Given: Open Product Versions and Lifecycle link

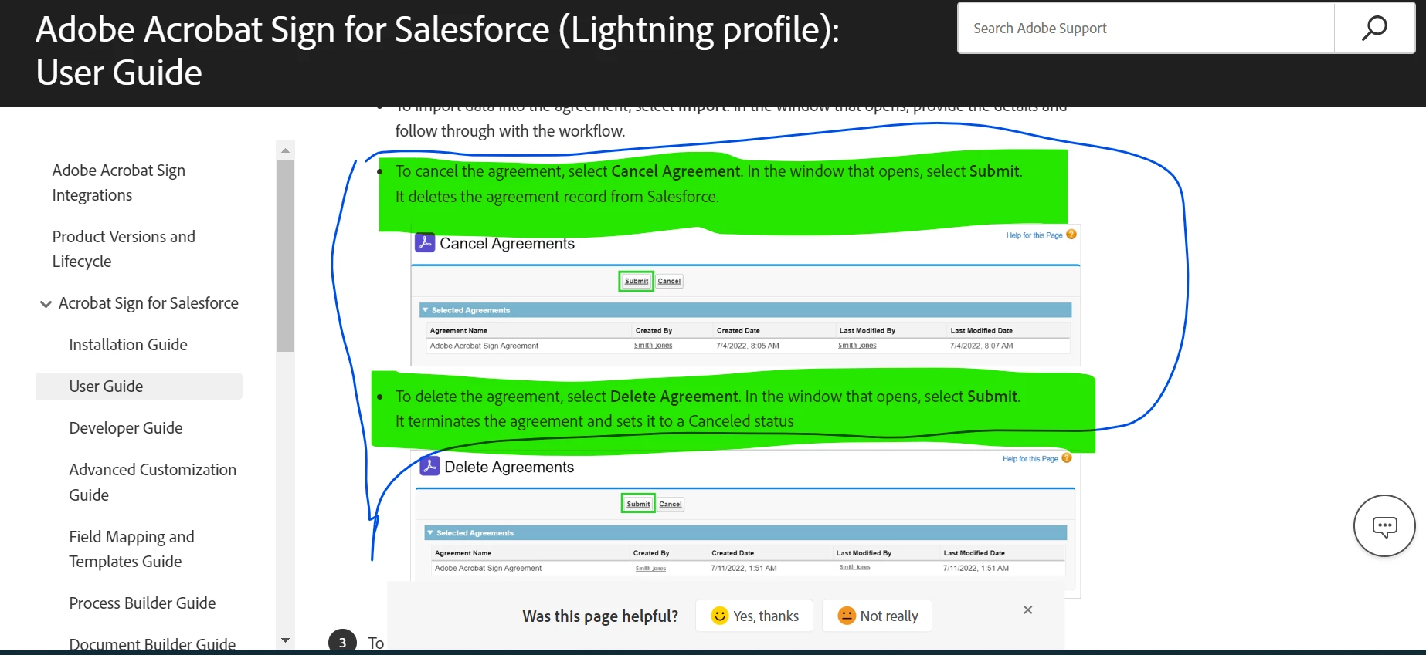Looking at the screenshot, I should (x=124, y=249).
